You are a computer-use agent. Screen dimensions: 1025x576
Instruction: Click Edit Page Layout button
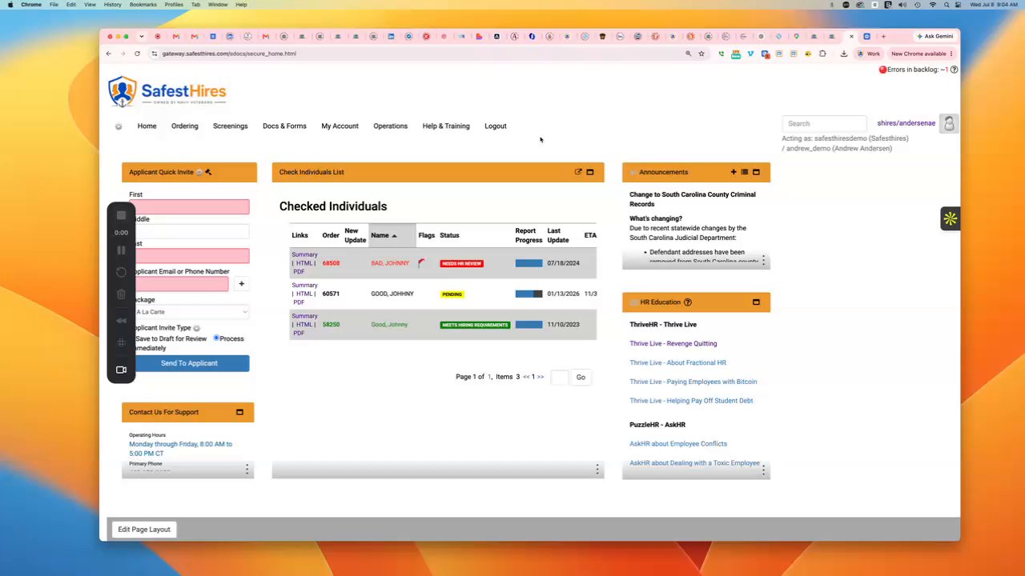pyautogui.click(x=144, y=530)
